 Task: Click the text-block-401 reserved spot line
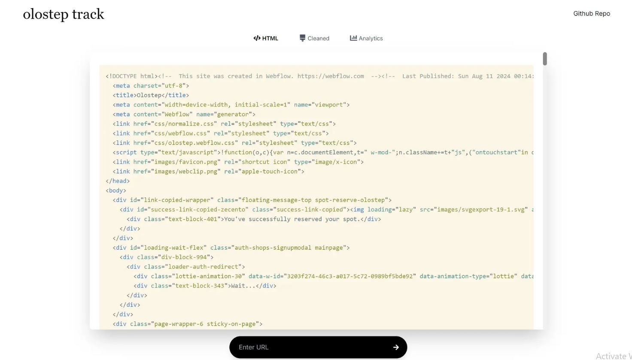(x=254, y=219)
